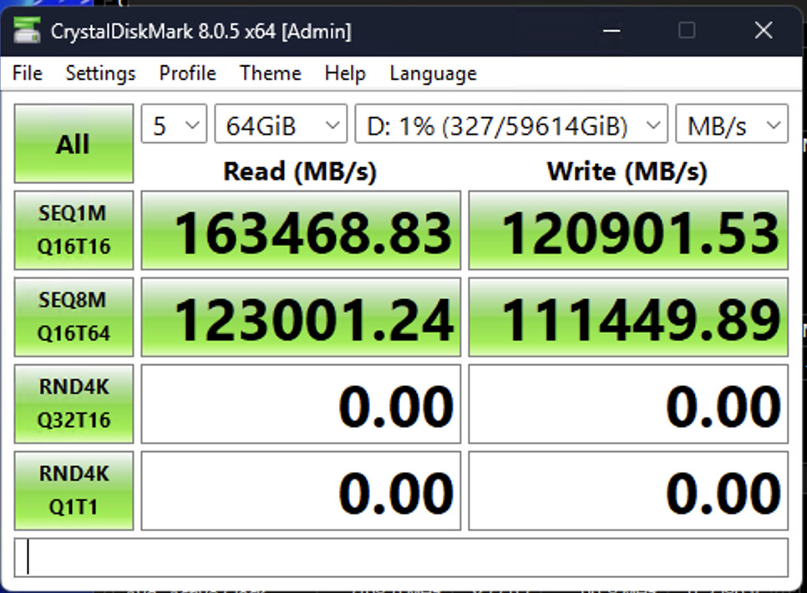Open the File menu
Screen dimensions: 807x593
pyautogui.click(x=28, y=73)
